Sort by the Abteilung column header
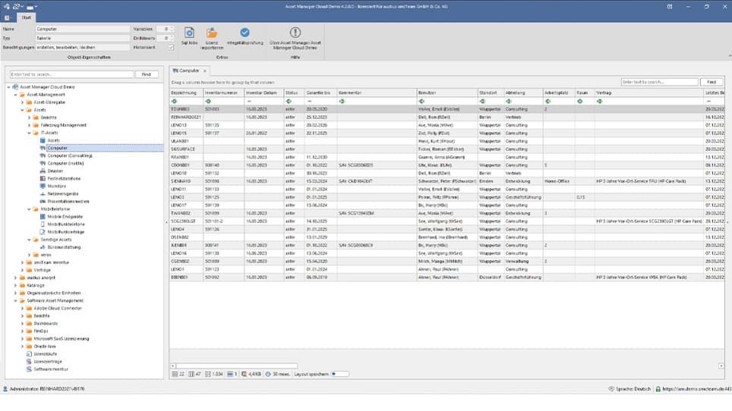Viewport: 732px width, 411px height. (523, 93)
